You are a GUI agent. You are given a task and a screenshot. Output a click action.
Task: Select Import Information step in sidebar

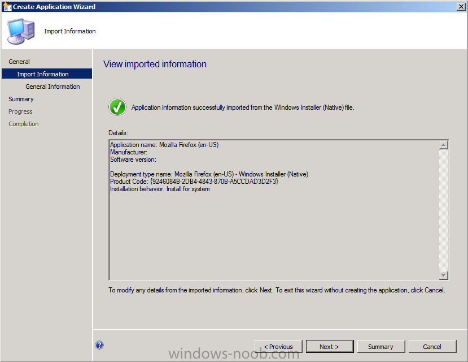click(x=47, y=74)
